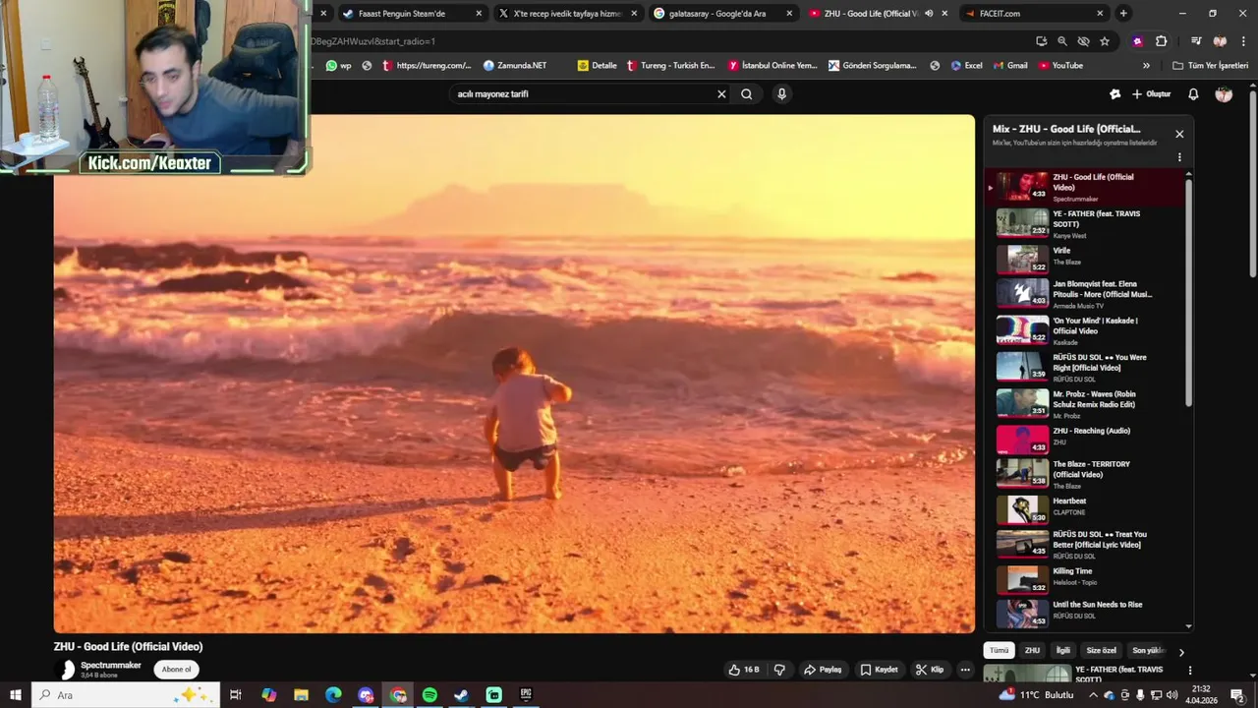This screenshot has width=1258, height=708.
Task: Show more filter chips with arrow
Action: coord(1181,651)
